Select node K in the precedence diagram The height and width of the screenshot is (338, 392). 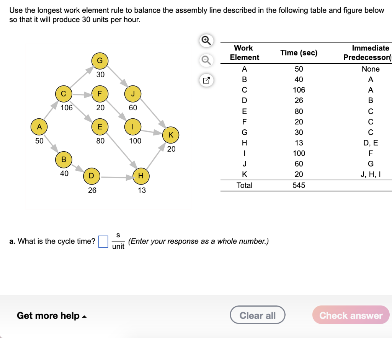click(171, 135)
